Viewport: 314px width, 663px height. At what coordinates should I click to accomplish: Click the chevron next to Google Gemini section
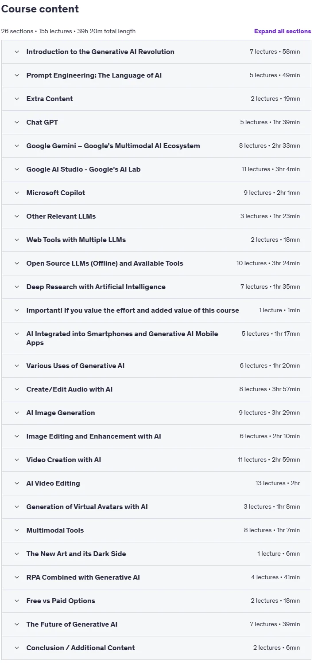pos(17,146)
